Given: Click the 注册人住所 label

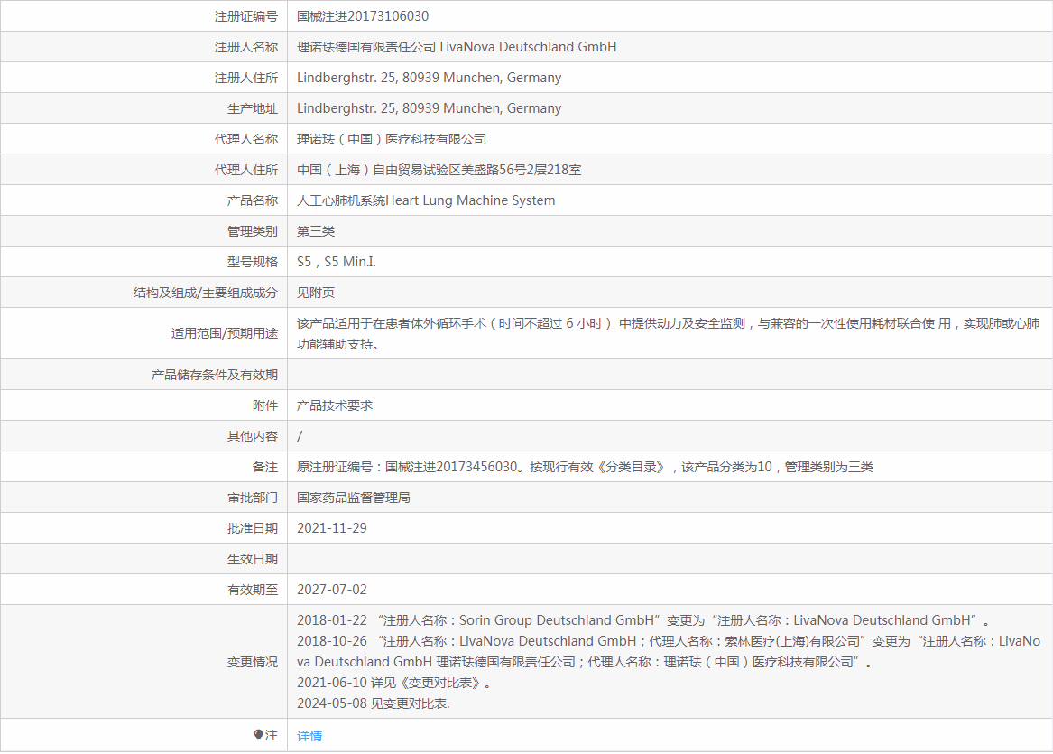Looking at the screenshot, I should click(x=245, y=78).
